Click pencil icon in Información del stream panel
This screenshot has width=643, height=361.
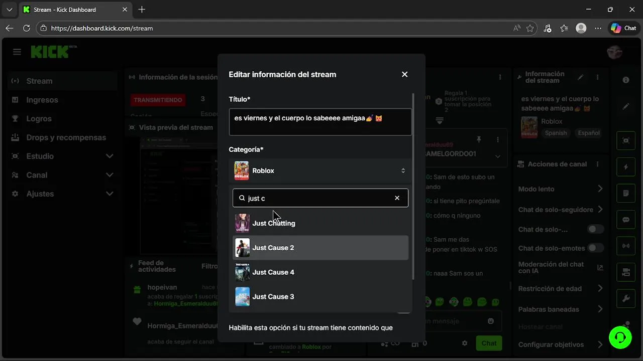tap(581, 77)
